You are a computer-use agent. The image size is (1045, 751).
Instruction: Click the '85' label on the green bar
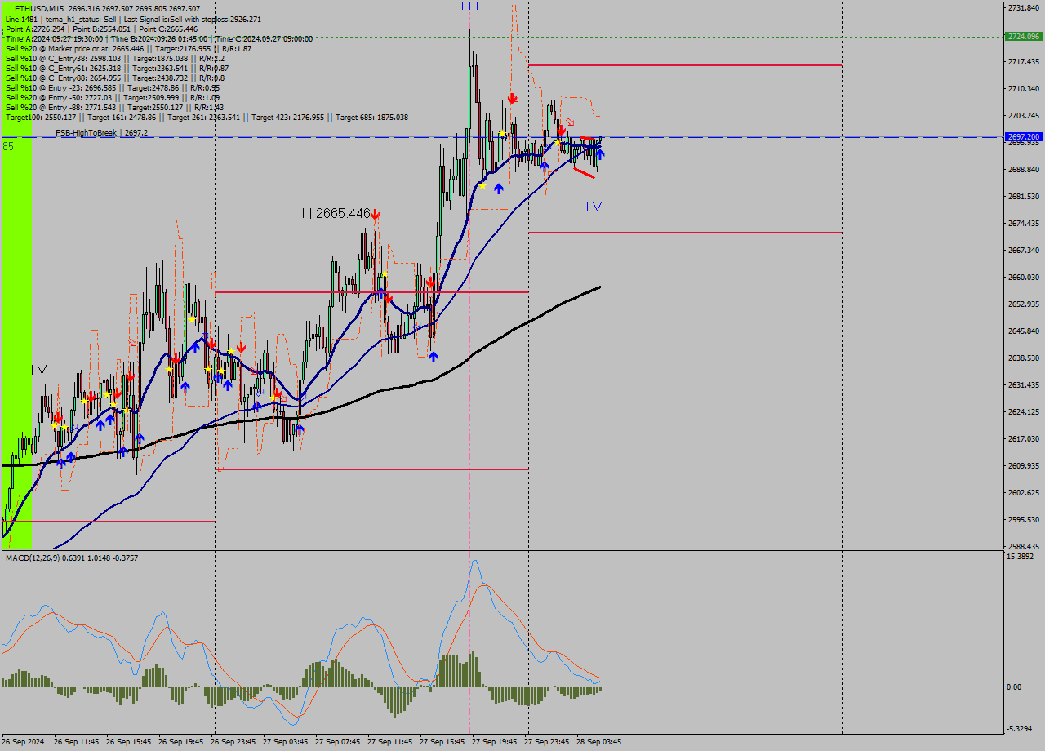click(8, 146)
